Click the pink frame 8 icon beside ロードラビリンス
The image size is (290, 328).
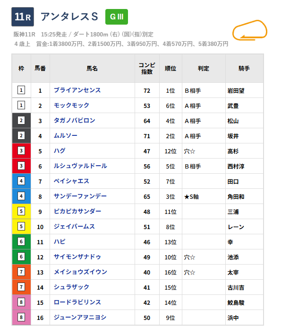coord(21,302)
